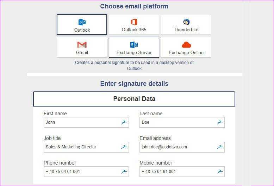The image size is (274, 186).
Task: Click the clear icon in Last name field
Action: pos(220,122)
